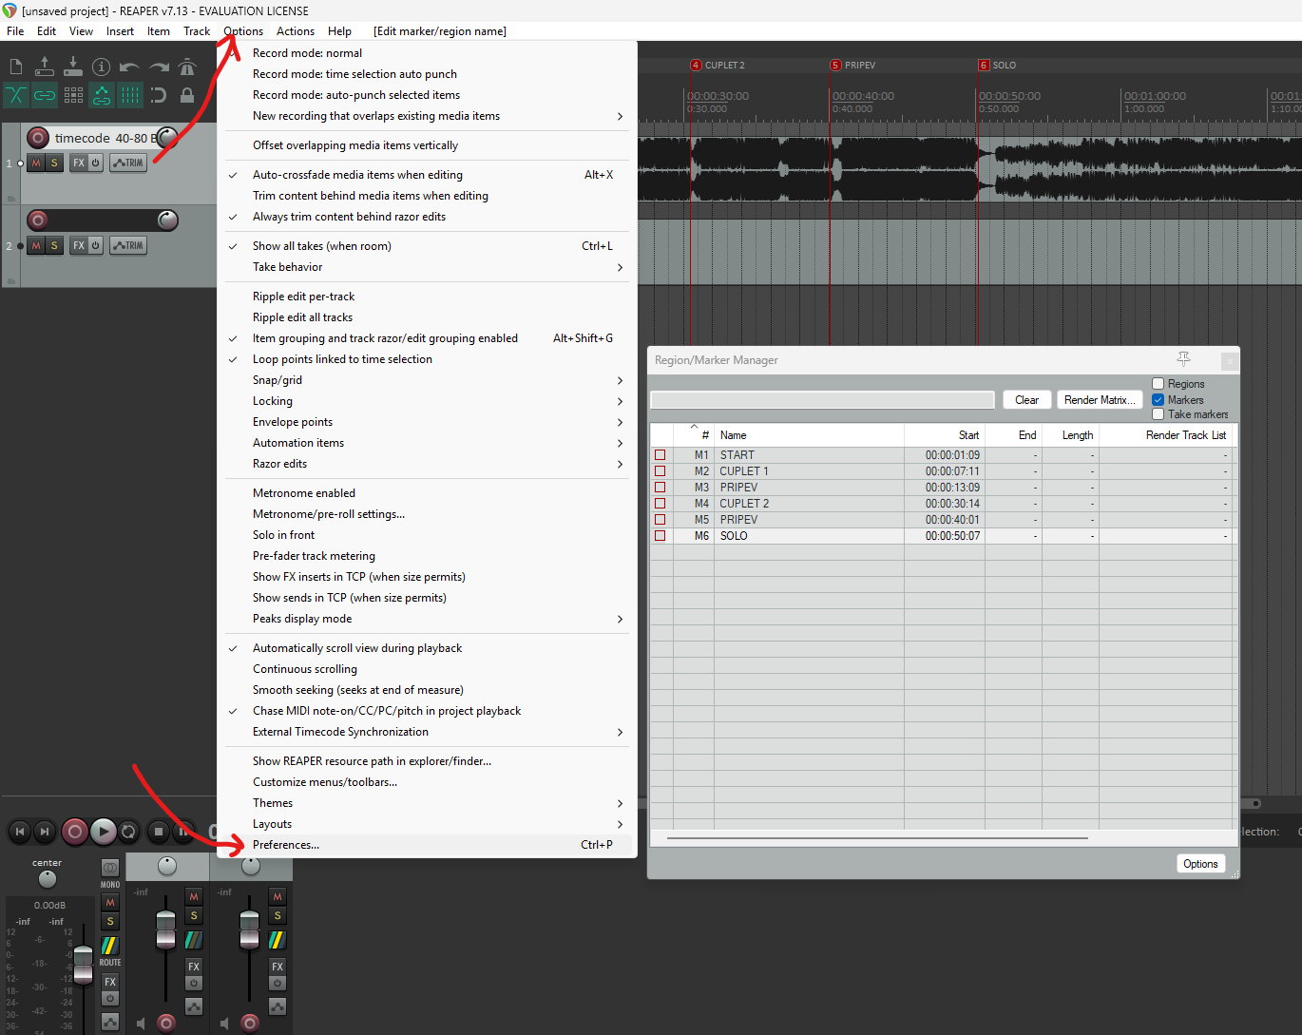This screenshot has height=1035, width=1302.
Task: Expand the Peaks display mode submenu
Action: 427,619
